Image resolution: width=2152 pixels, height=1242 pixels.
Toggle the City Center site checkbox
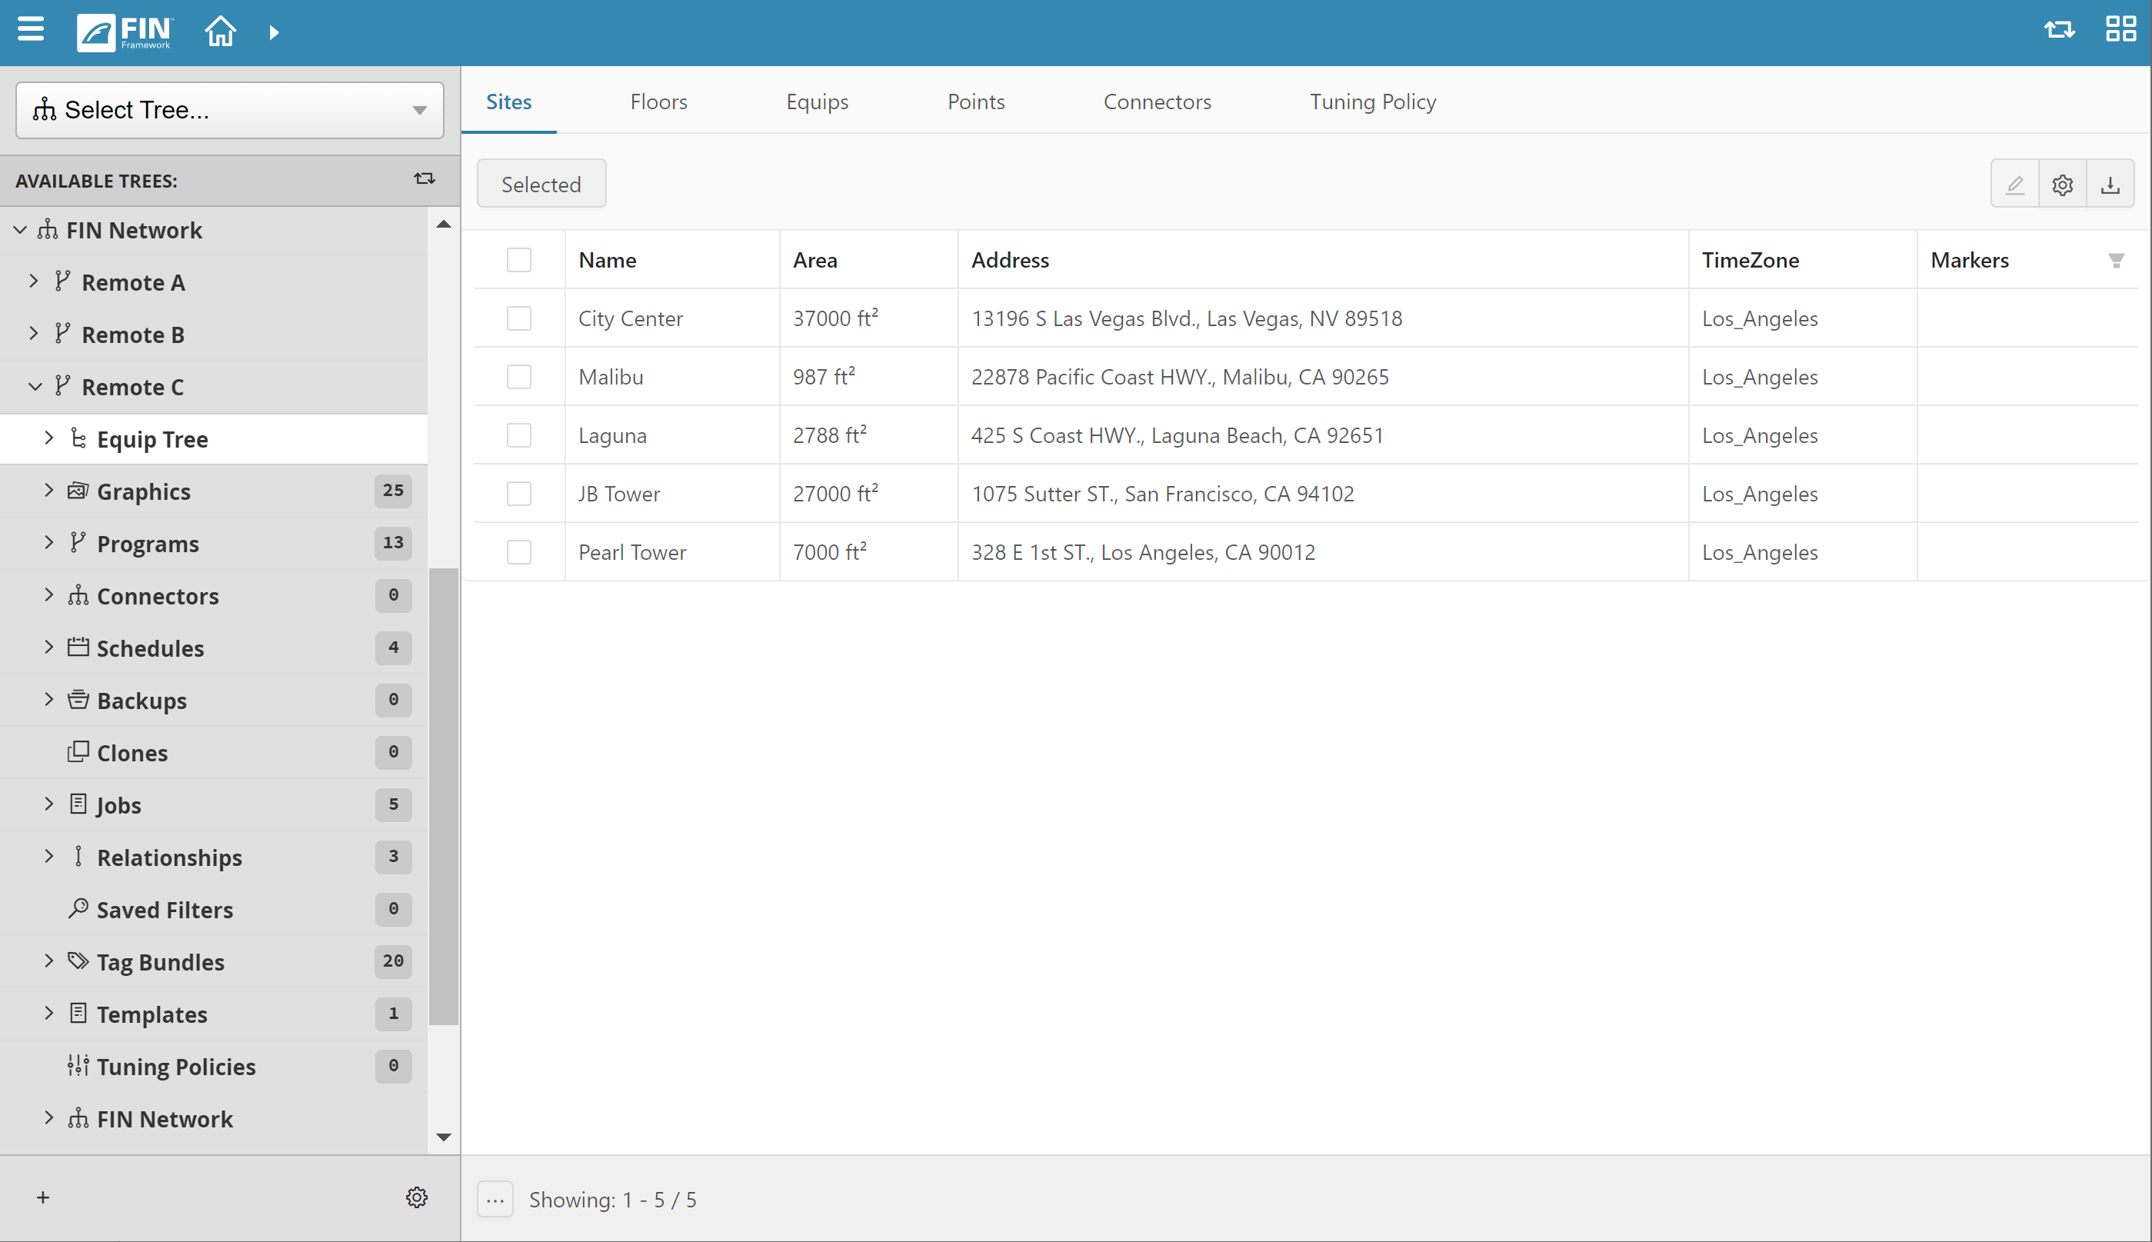[518, 318]
